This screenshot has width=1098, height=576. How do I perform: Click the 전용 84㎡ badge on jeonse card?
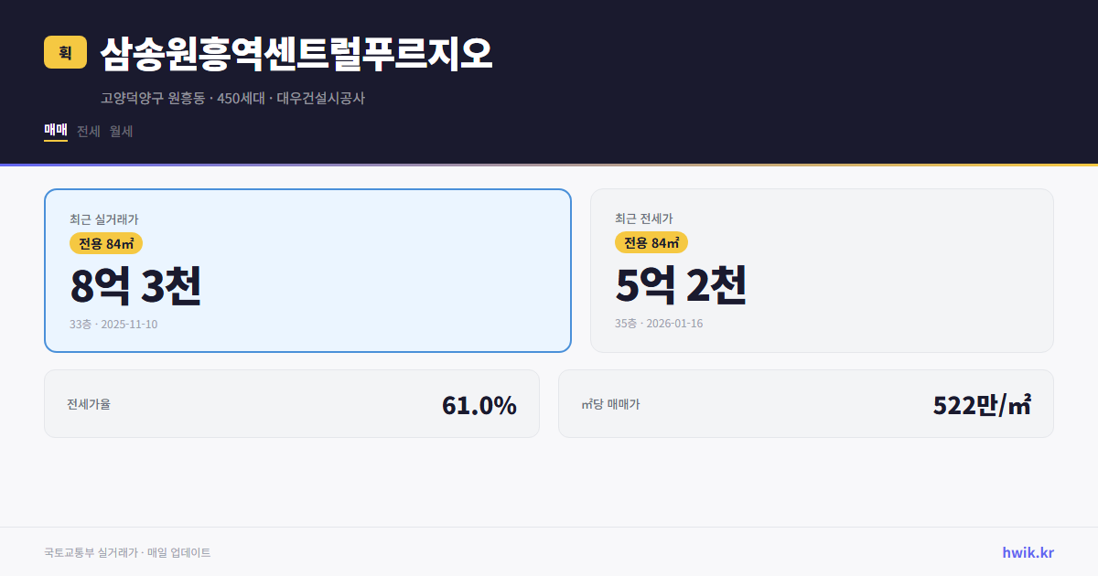[x=652, y=243]
